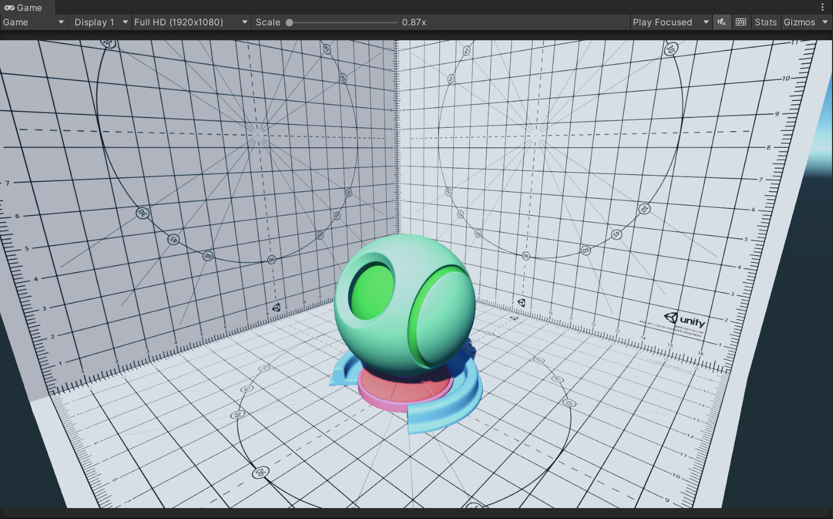Click the Scale slider handle

click(x=289, y=22)
